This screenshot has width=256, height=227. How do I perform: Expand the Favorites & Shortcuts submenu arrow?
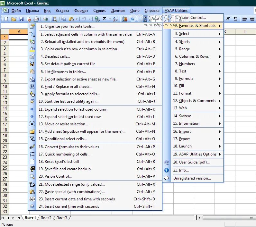(x=220, y=26)
